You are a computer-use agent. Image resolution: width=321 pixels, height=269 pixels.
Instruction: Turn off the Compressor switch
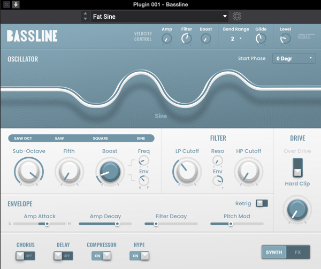[x=102, y=256]
